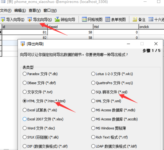The width and height of the screenshot is (164, 150).
Task: Open the 文件(F) menu
Action: point(6,11)
